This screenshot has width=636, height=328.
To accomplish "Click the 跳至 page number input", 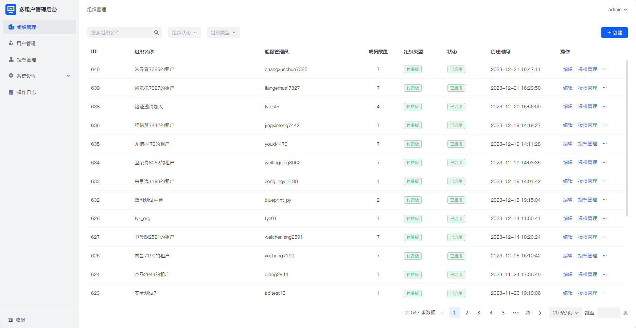I will pyautogui.click(x=609, y=313).
